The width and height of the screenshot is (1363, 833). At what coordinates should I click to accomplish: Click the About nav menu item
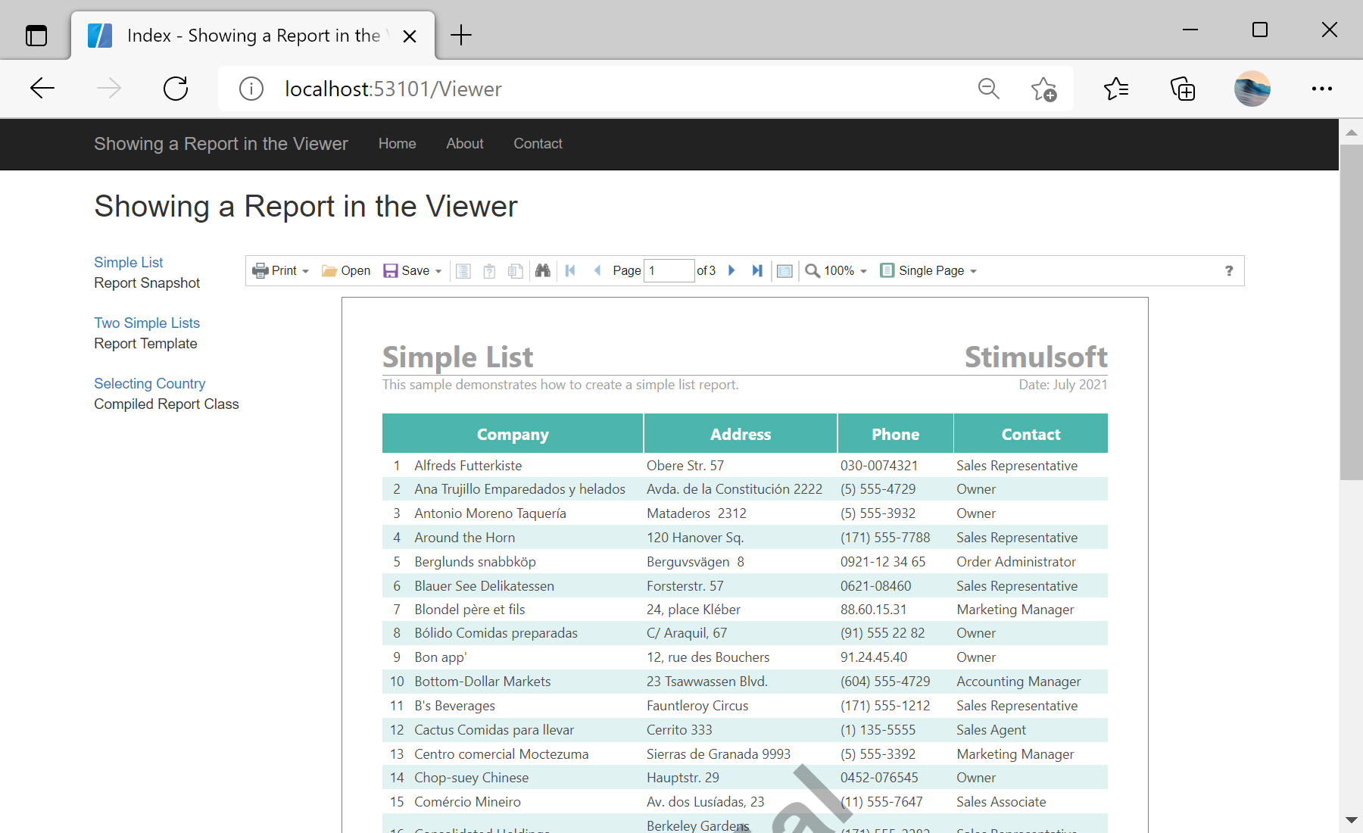click(464, 144)
